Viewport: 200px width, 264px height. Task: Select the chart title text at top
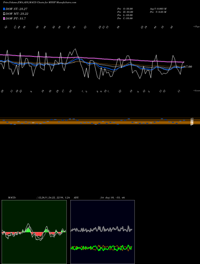[x=40, y=2]
